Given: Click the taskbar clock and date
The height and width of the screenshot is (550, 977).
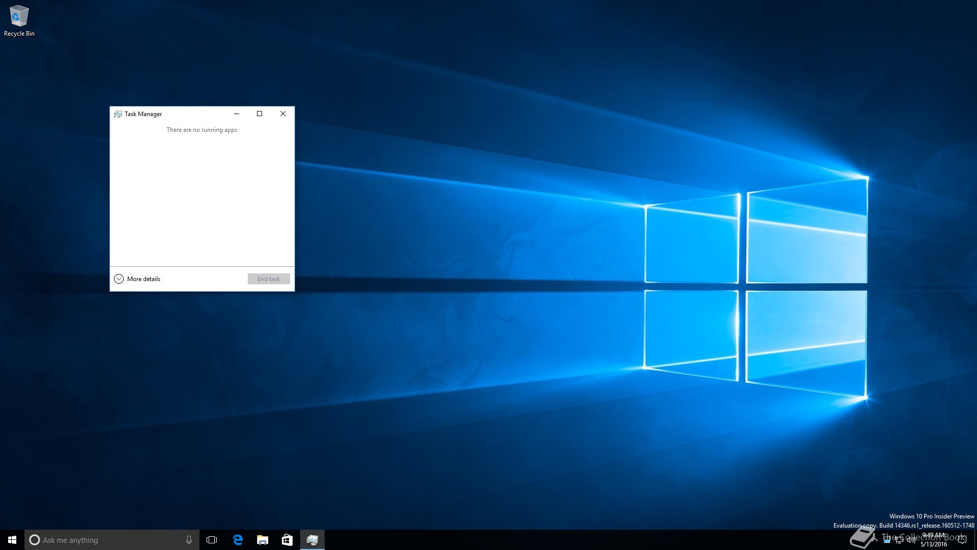Looking at the screenshot, I should (934, 540).
